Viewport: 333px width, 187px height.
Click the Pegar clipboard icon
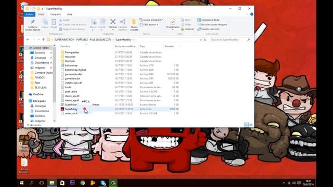54,22
